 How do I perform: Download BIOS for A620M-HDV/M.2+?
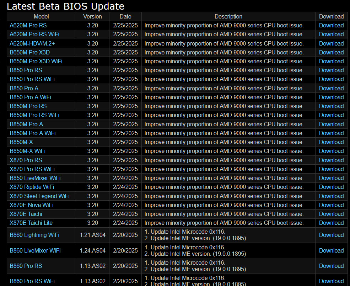click(x=331, y=43)
